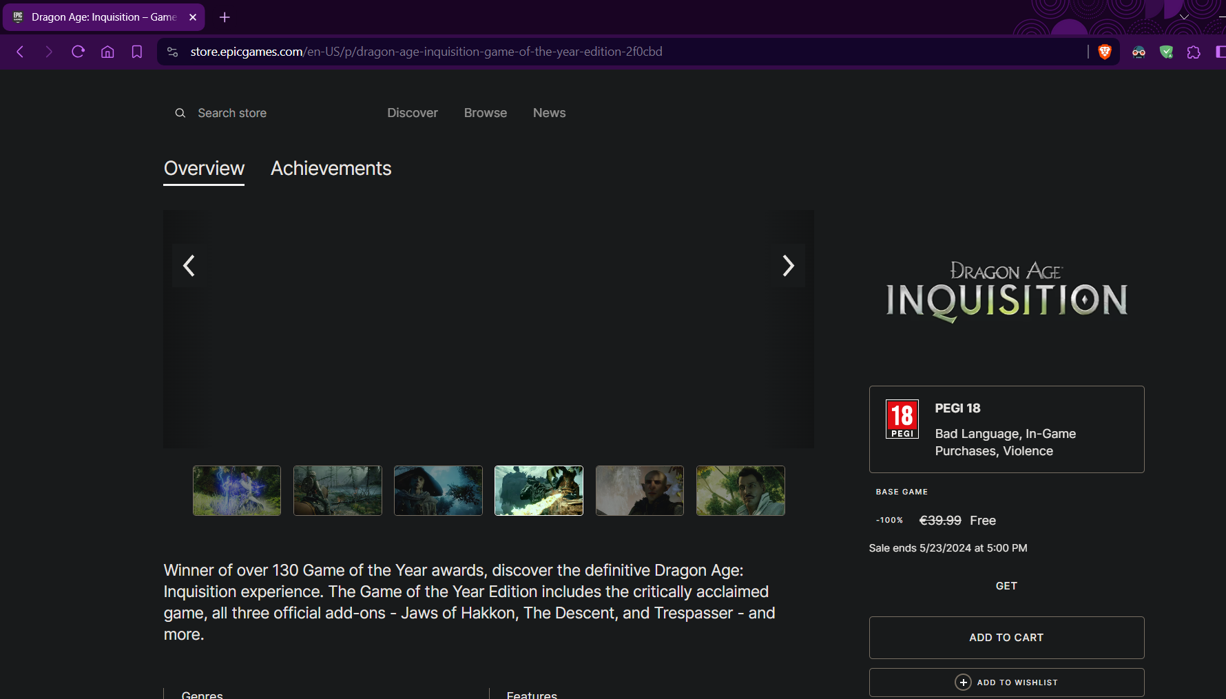Click the plus icon on Add to Wishlist
Screen dimensions: 1226x699
pyautogui.click(x=963, y=682)
